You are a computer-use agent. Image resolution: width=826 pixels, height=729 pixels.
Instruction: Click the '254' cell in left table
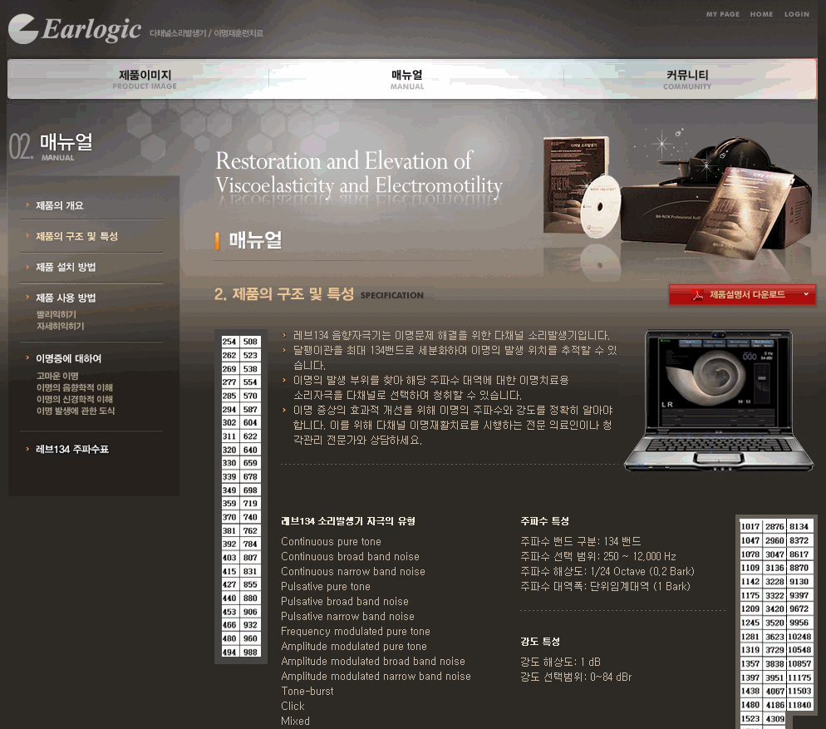[229, 342]
